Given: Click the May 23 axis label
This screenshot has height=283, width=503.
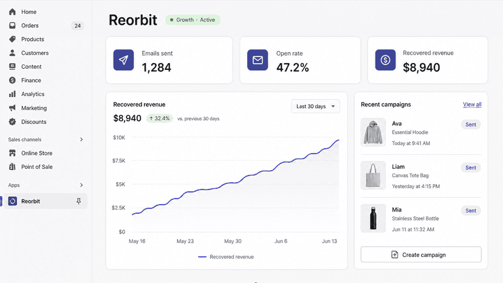Looking at the screenshot, I should tap(185, 241).
